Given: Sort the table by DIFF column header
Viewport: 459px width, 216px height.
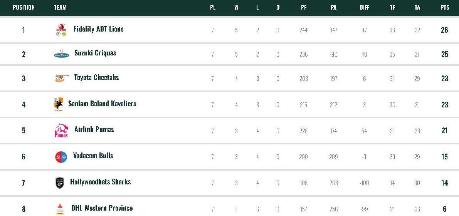Looking at the screenshot, I should [364, 7].
